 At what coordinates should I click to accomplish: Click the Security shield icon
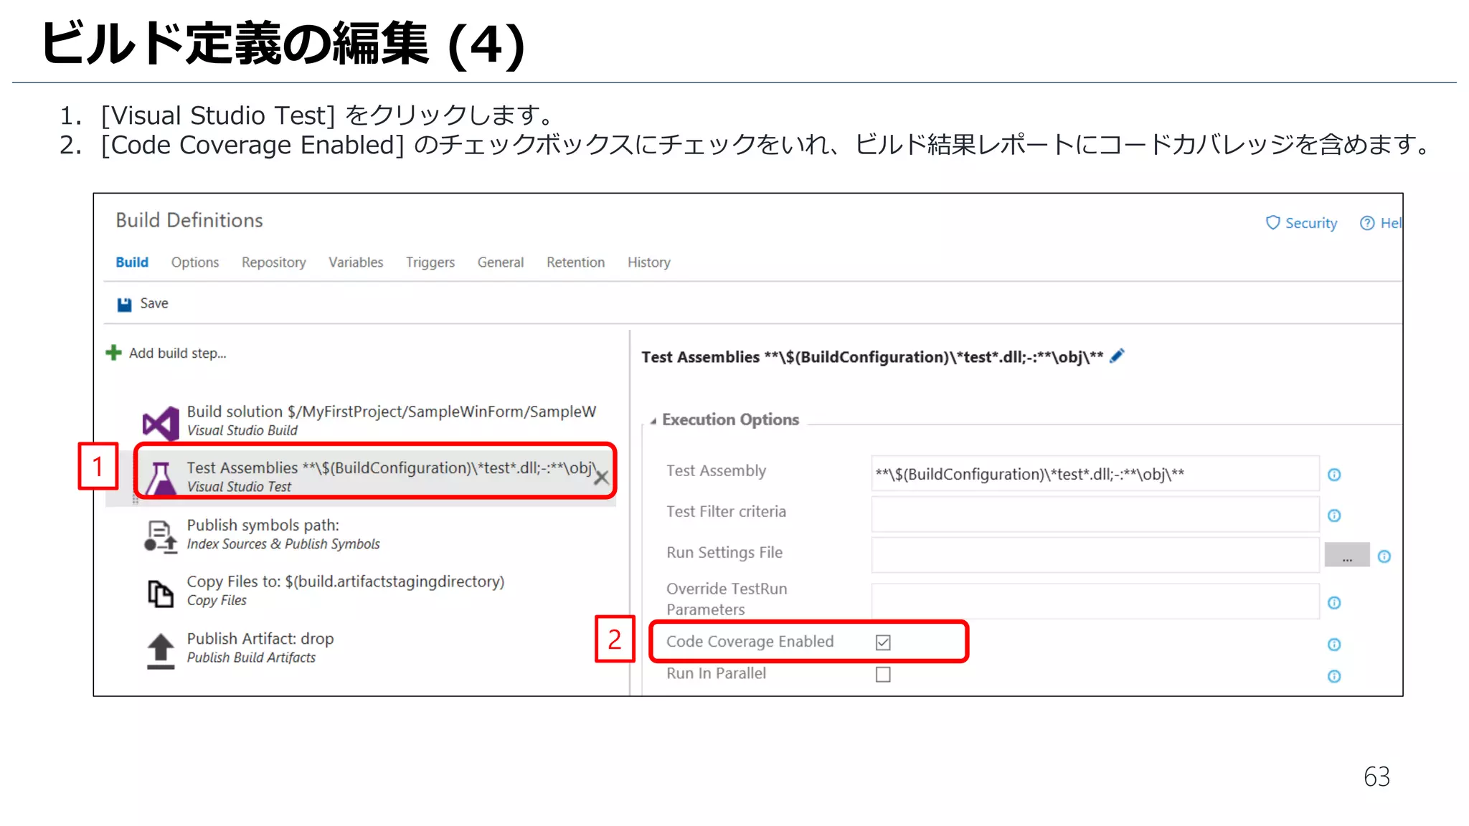point(1272,223)
